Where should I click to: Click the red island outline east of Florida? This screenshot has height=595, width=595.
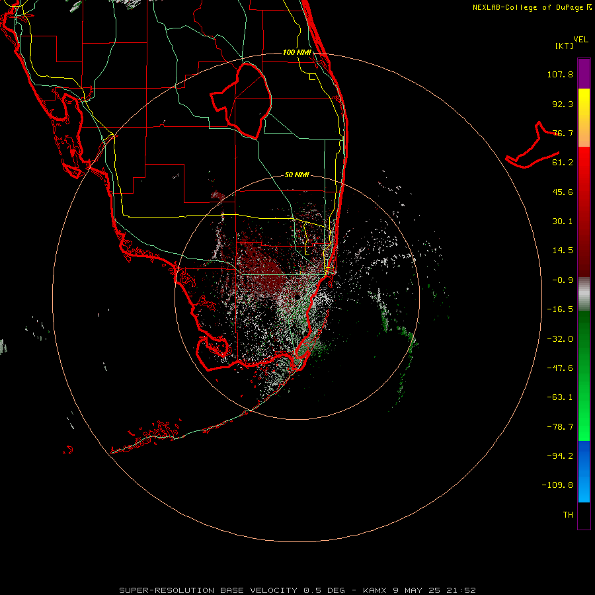(532, 145)
